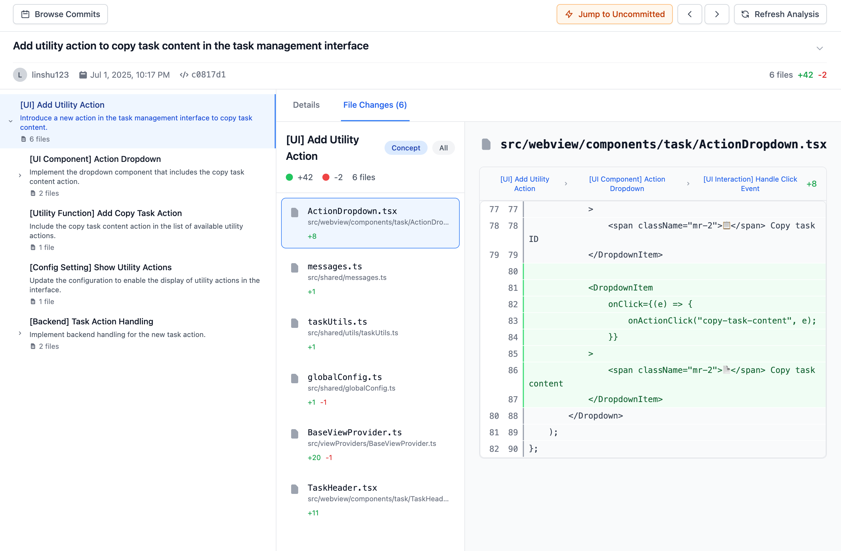
Task: Select the File Changes (6) tab
Action: point(375,105)
